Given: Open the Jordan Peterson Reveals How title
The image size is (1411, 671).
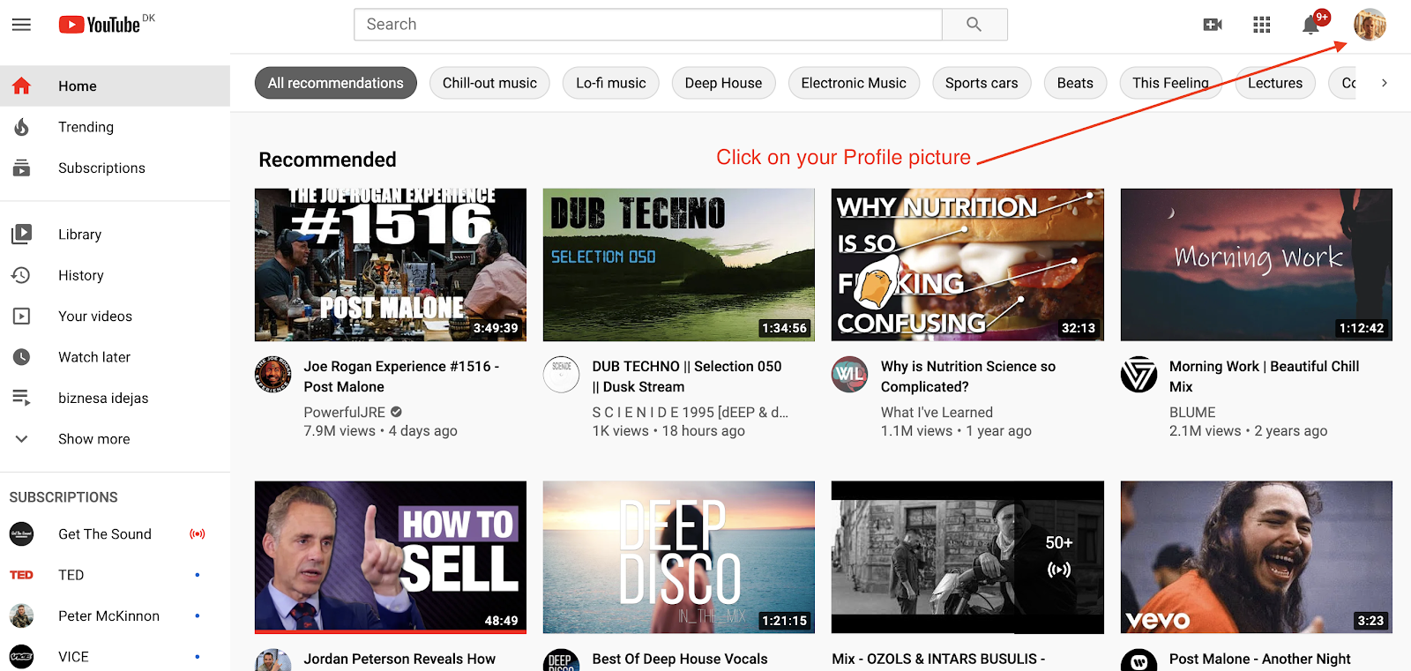Looking at the screenshot, I should coord(399,659).
